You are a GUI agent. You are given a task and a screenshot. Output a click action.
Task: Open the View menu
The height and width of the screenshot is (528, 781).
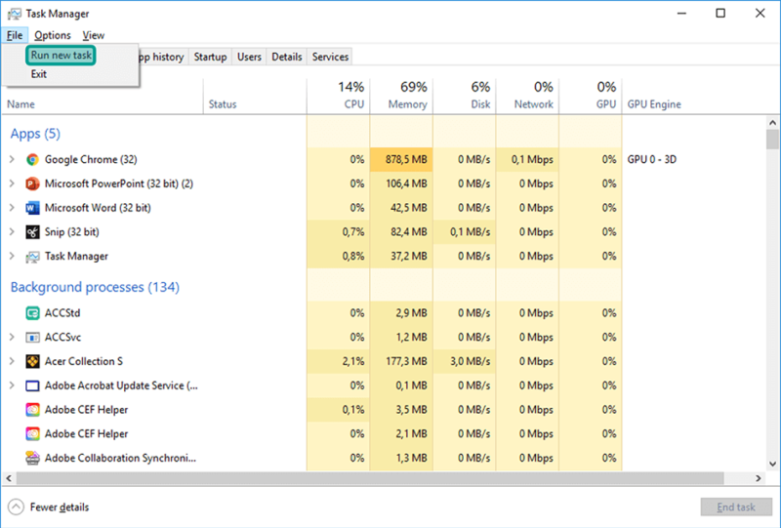[93, 35]
